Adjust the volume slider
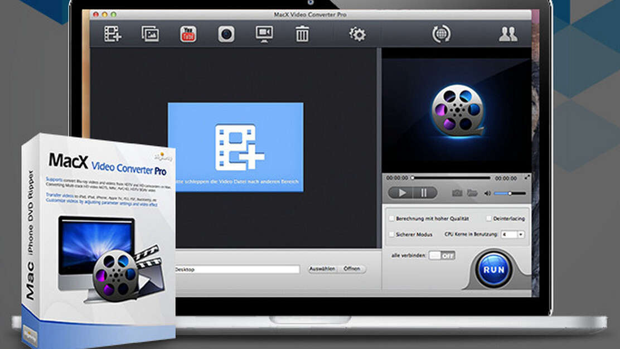This screenshot has height=349, width=620. [x=510, y=193]
